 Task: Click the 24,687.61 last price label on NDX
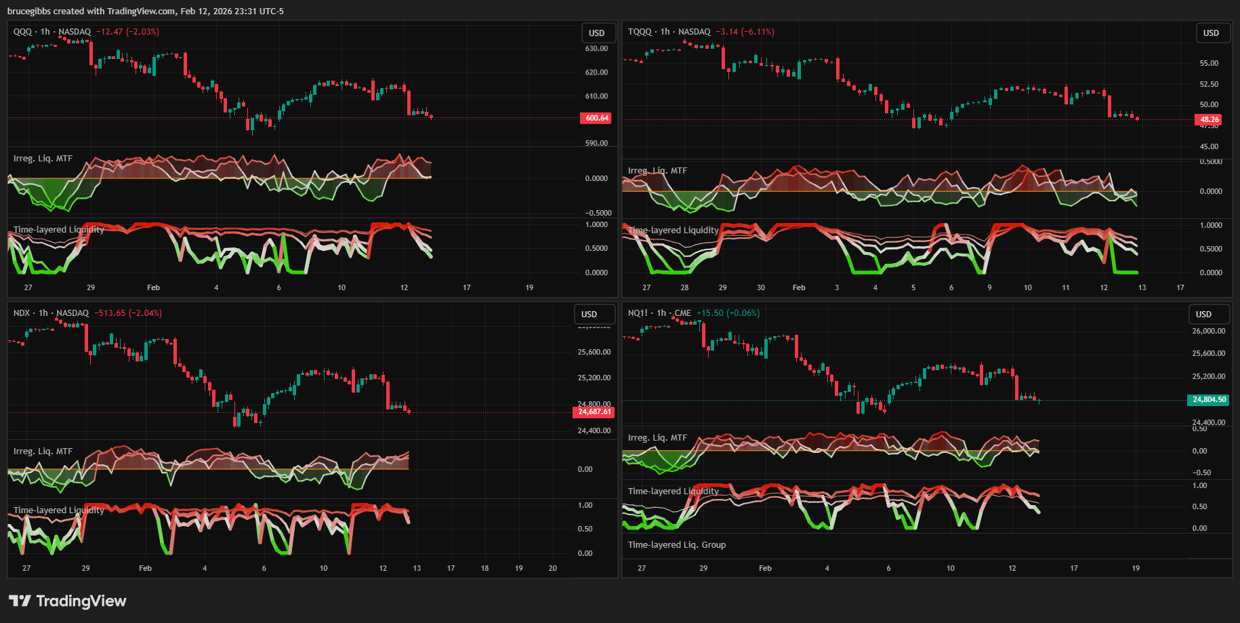594,412
